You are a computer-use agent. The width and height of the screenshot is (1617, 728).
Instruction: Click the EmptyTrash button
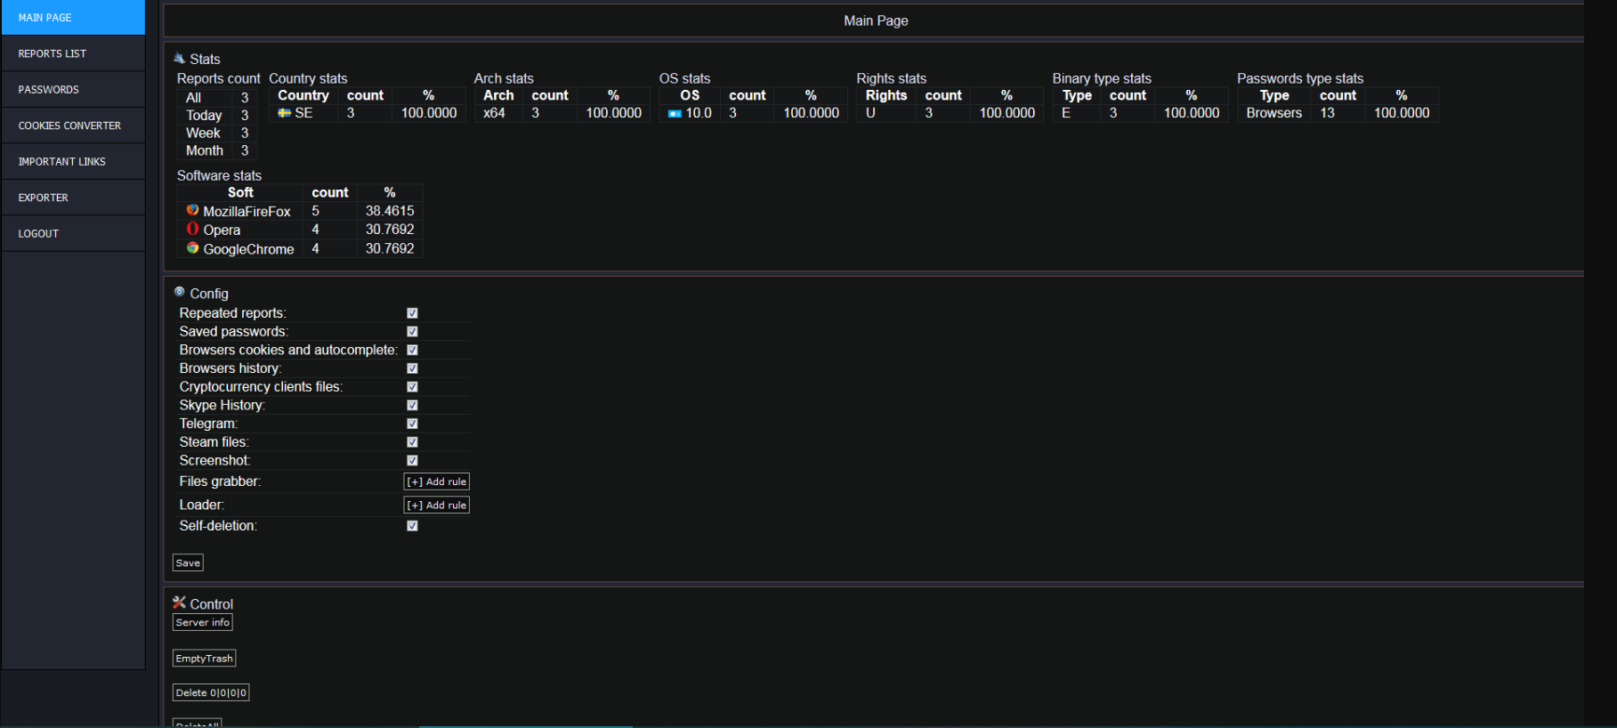(x=204, y=659)
